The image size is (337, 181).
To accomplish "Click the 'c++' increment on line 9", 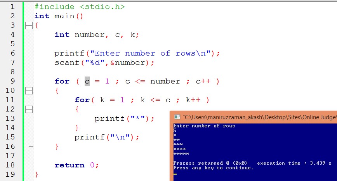I will (x=203, y=81).
